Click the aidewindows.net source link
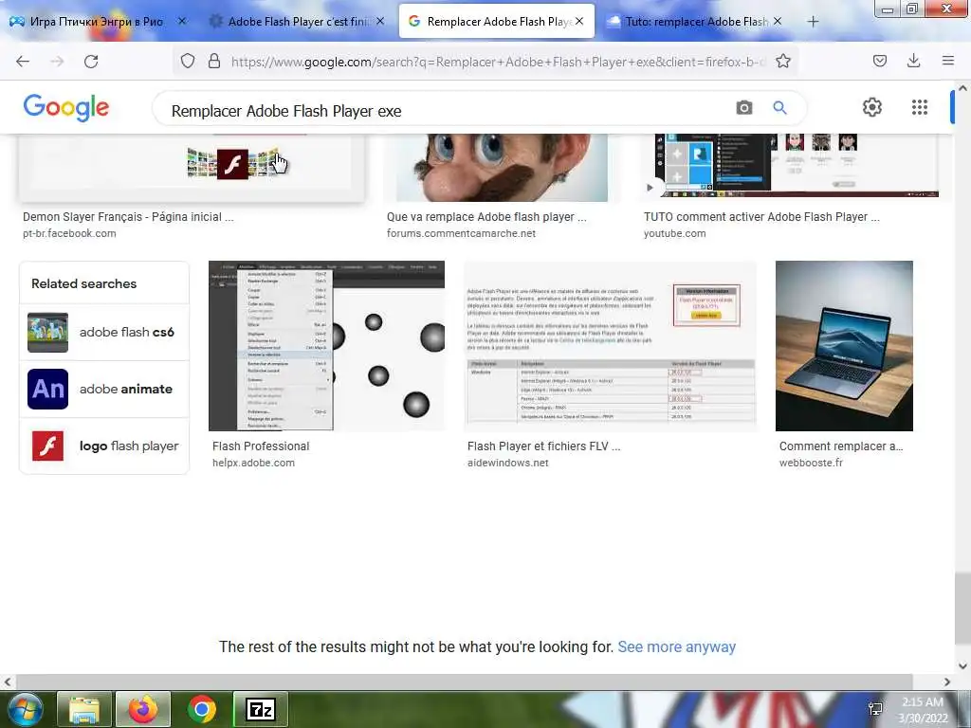The image size is (971, 728). point(508,463)
